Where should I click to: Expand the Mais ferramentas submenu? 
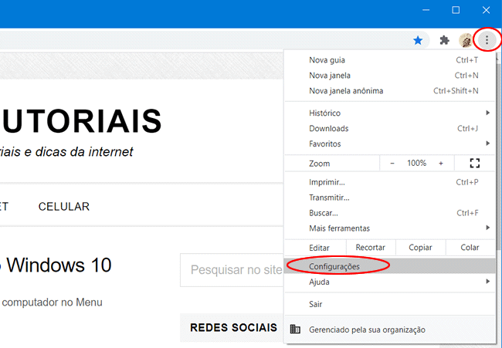click(487, 228)
